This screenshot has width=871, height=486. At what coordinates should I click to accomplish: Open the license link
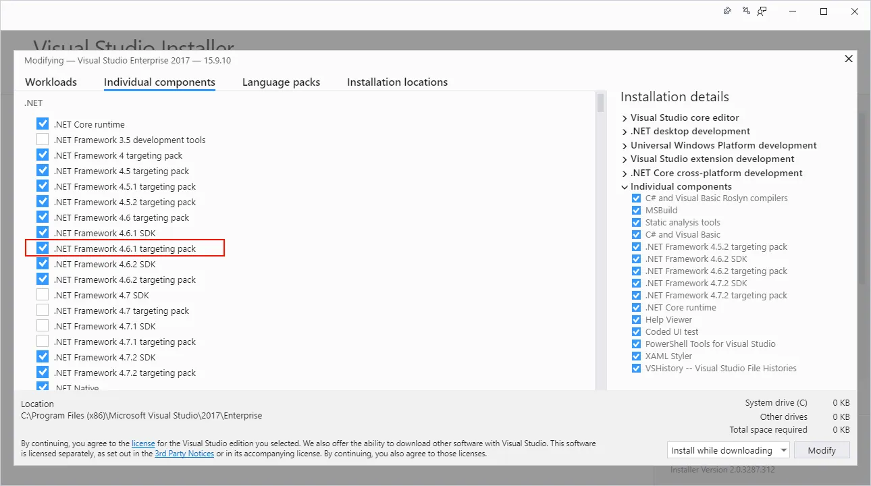point(143,443)
